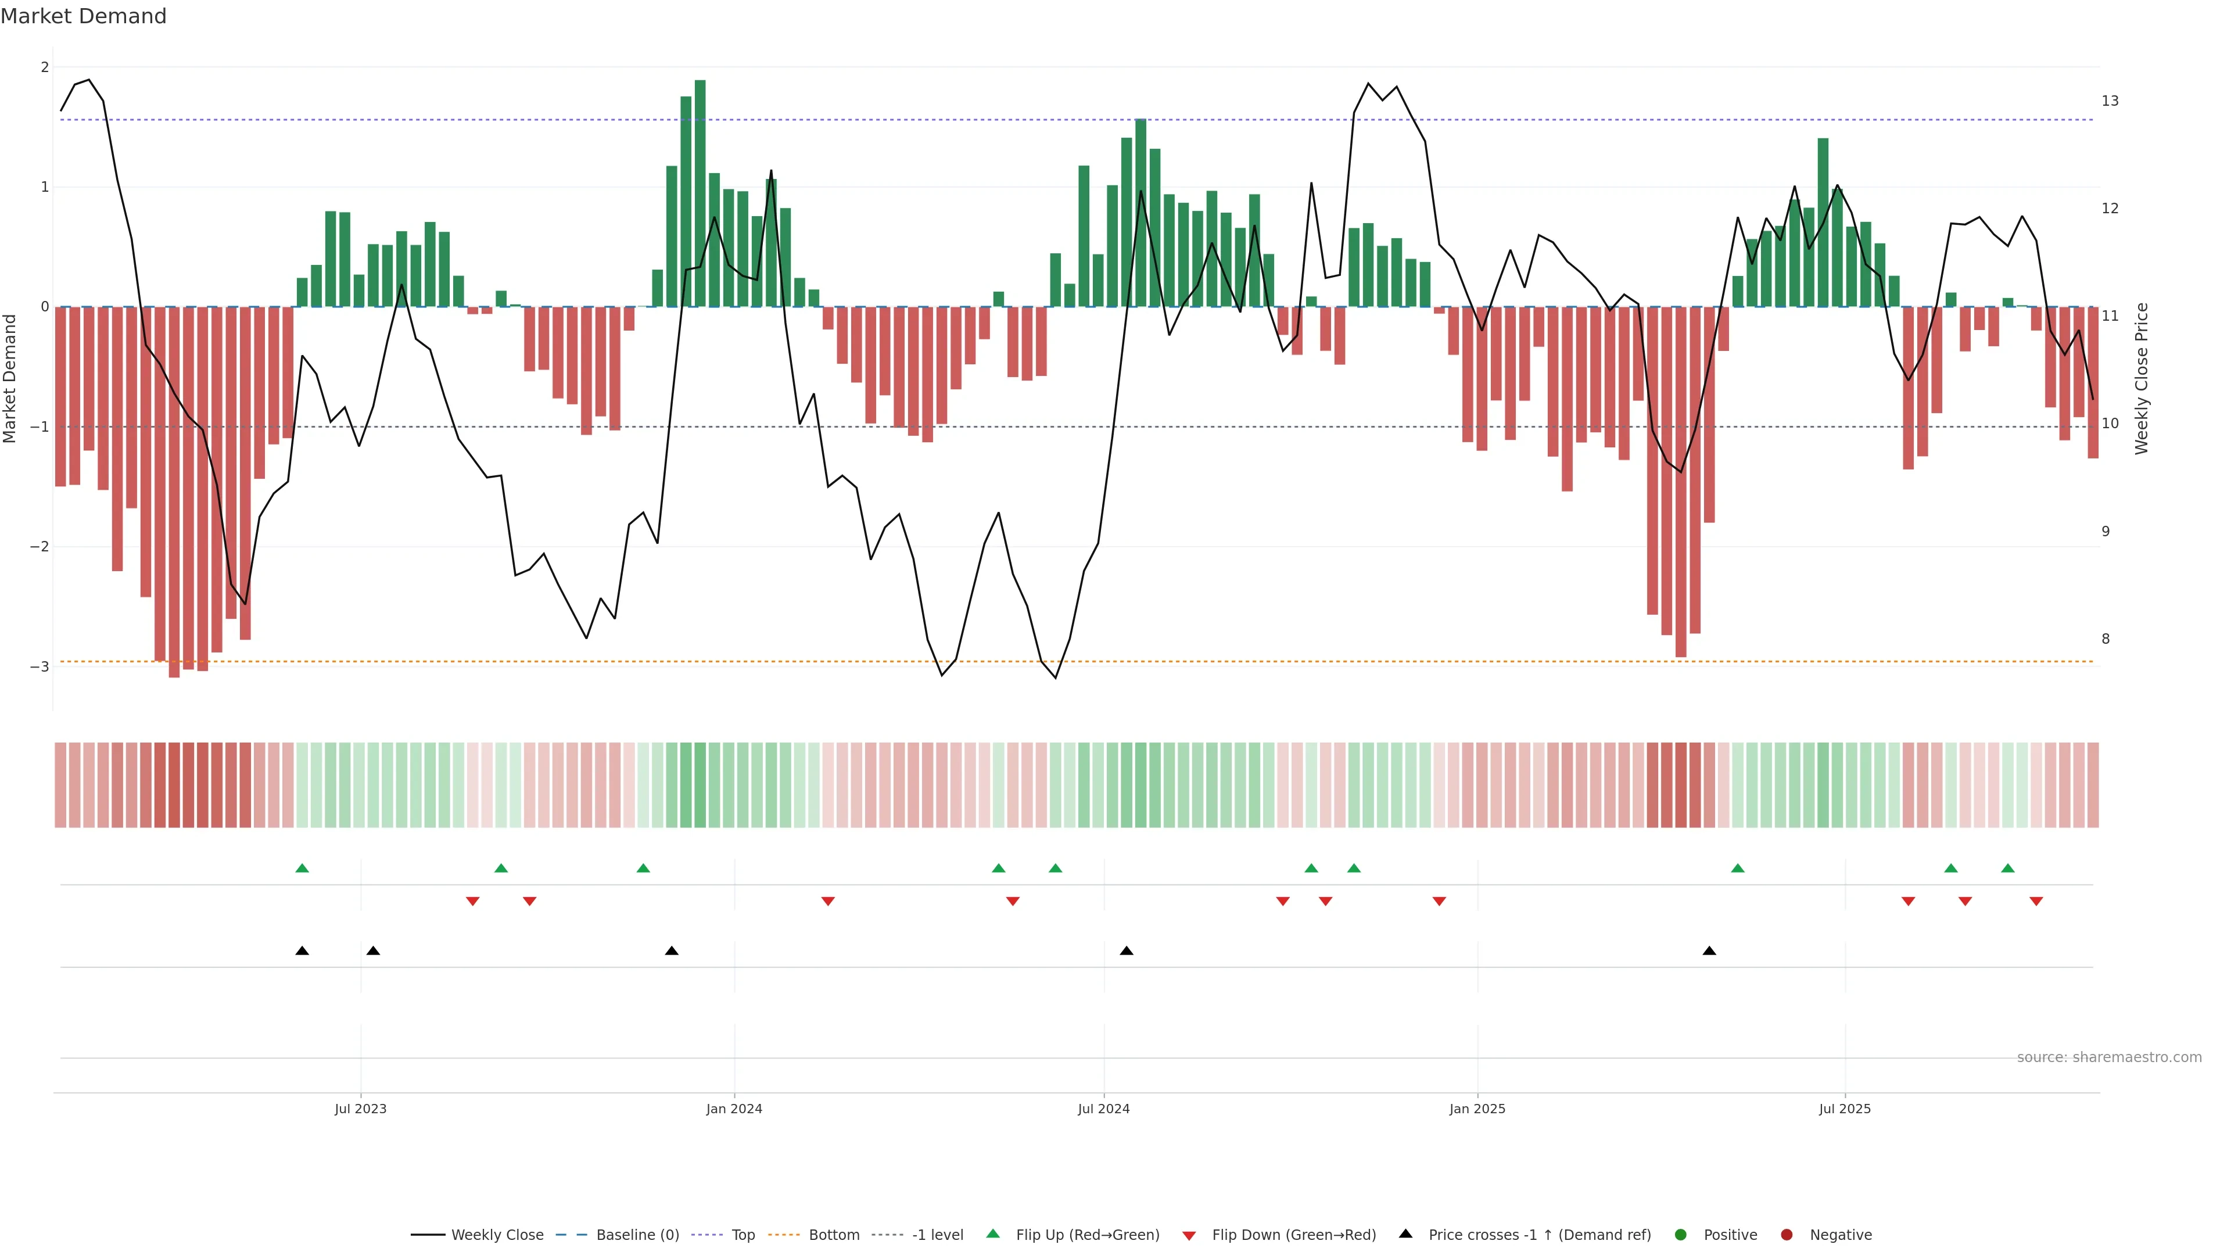Click the Jan 2024 x-axis label
The width and height of the screenshot is (2231, 1255).
pos(734,1109)
